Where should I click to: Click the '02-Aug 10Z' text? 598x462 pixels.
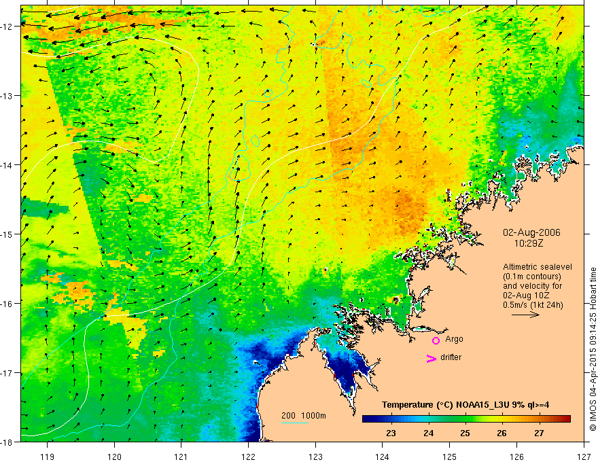tap(525, 296)
